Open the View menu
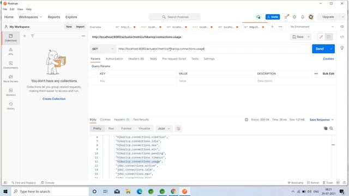349x196 pixels. (20, 9)
